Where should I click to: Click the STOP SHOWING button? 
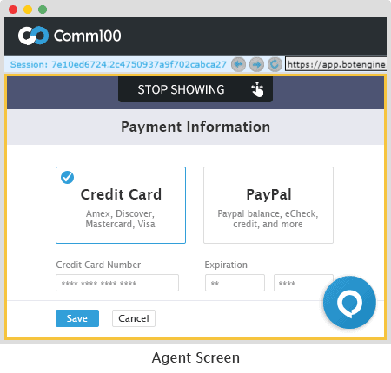click(181, 89)
